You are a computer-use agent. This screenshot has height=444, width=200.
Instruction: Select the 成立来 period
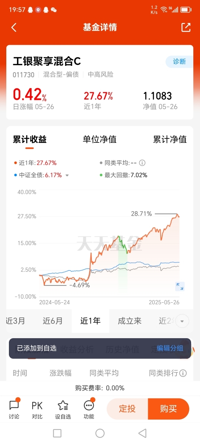pyautogui.click(x=130, y=321)
